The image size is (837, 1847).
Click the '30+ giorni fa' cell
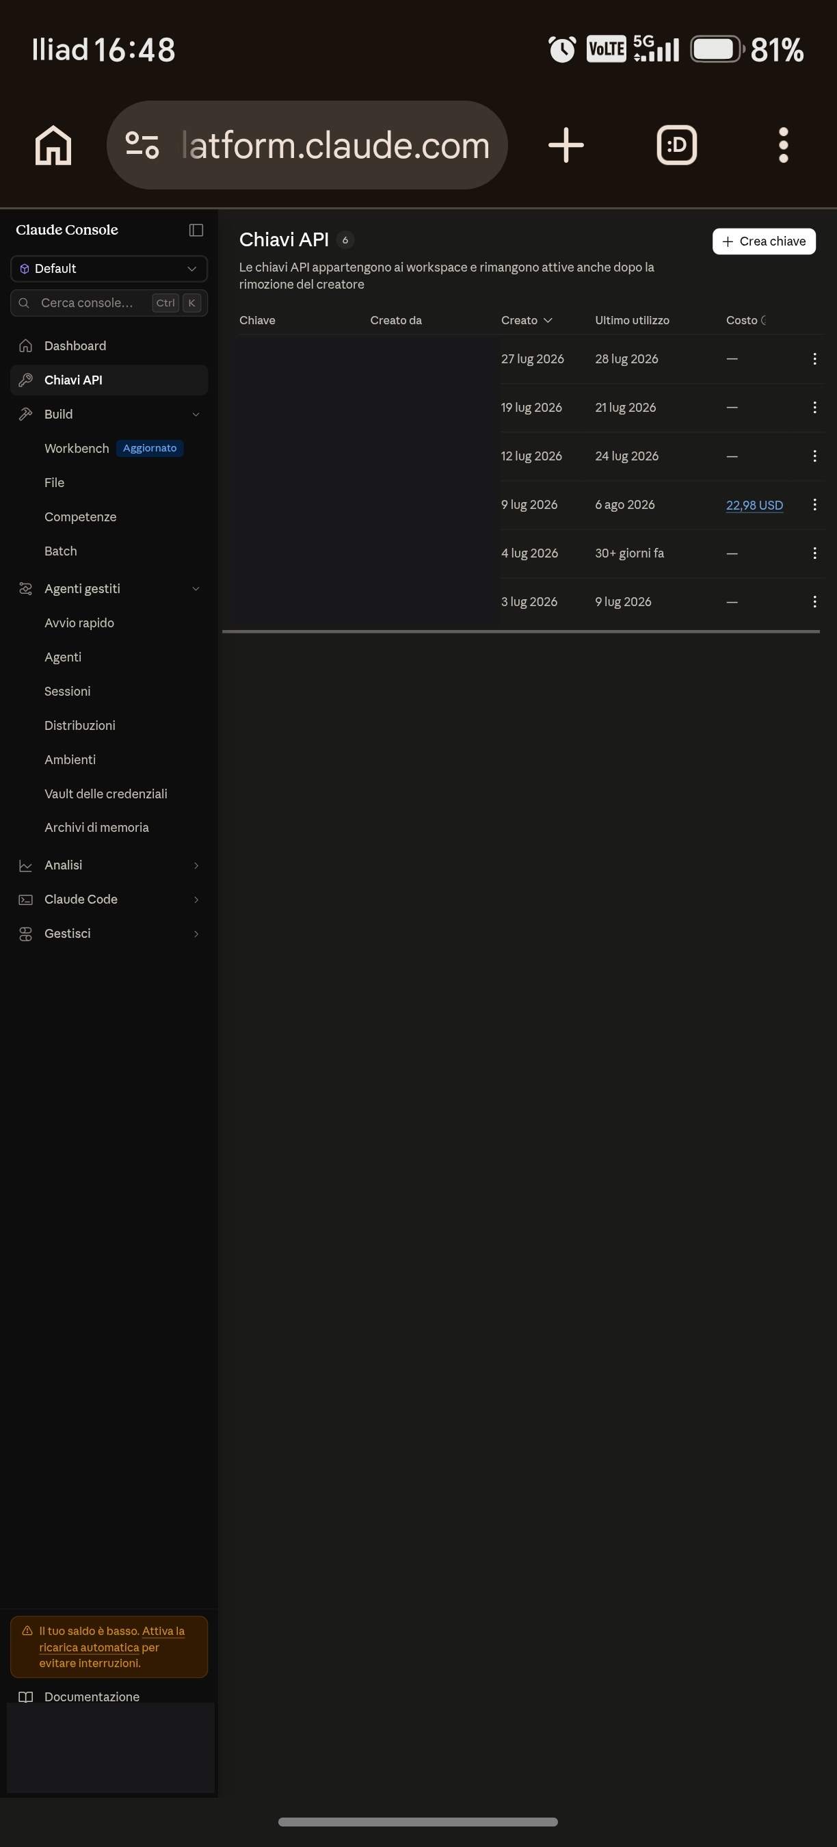pyautogui.click(x=629, y=553)
